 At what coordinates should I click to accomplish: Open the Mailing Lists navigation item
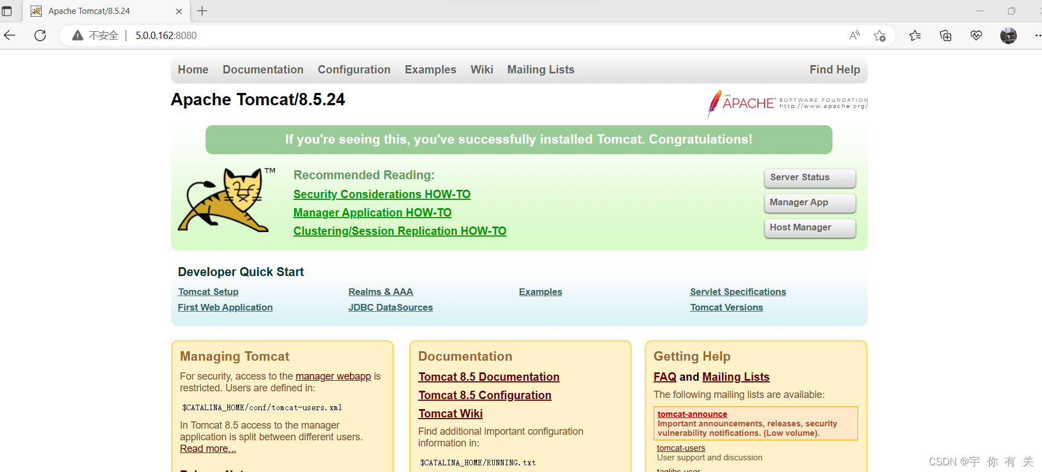point(541,70)
